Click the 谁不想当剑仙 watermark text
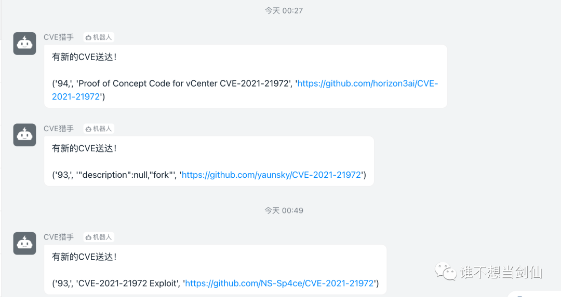This screenshot has width=561, height=297. tap(501, 272)
